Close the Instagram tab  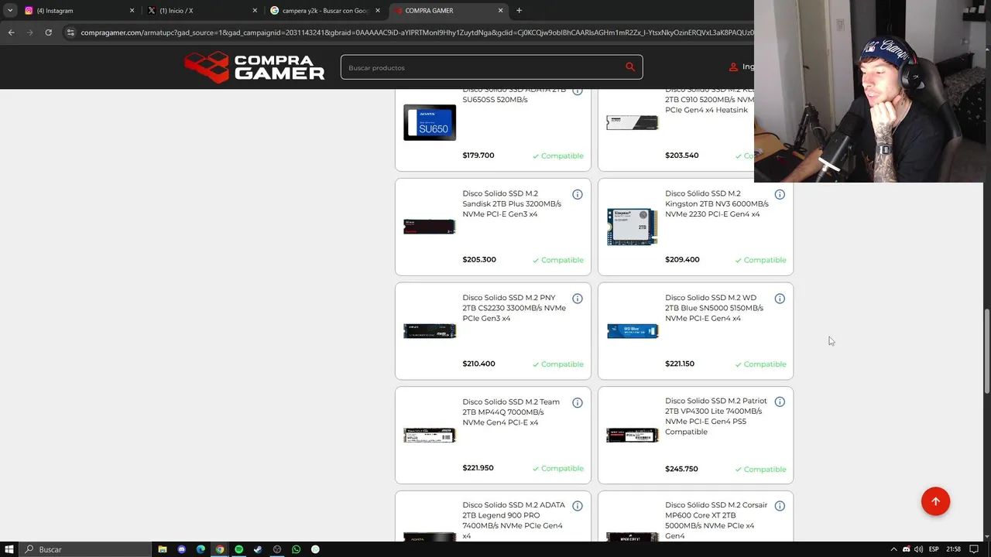tap(132, 11)
